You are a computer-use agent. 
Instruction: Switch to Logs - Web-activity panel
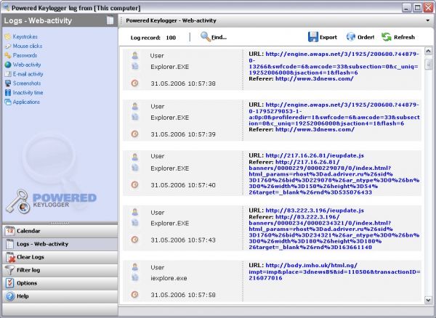point(60,244)
